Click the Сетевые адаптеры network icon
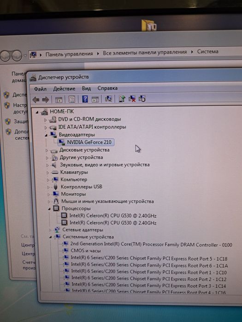 tap(57, 230)
